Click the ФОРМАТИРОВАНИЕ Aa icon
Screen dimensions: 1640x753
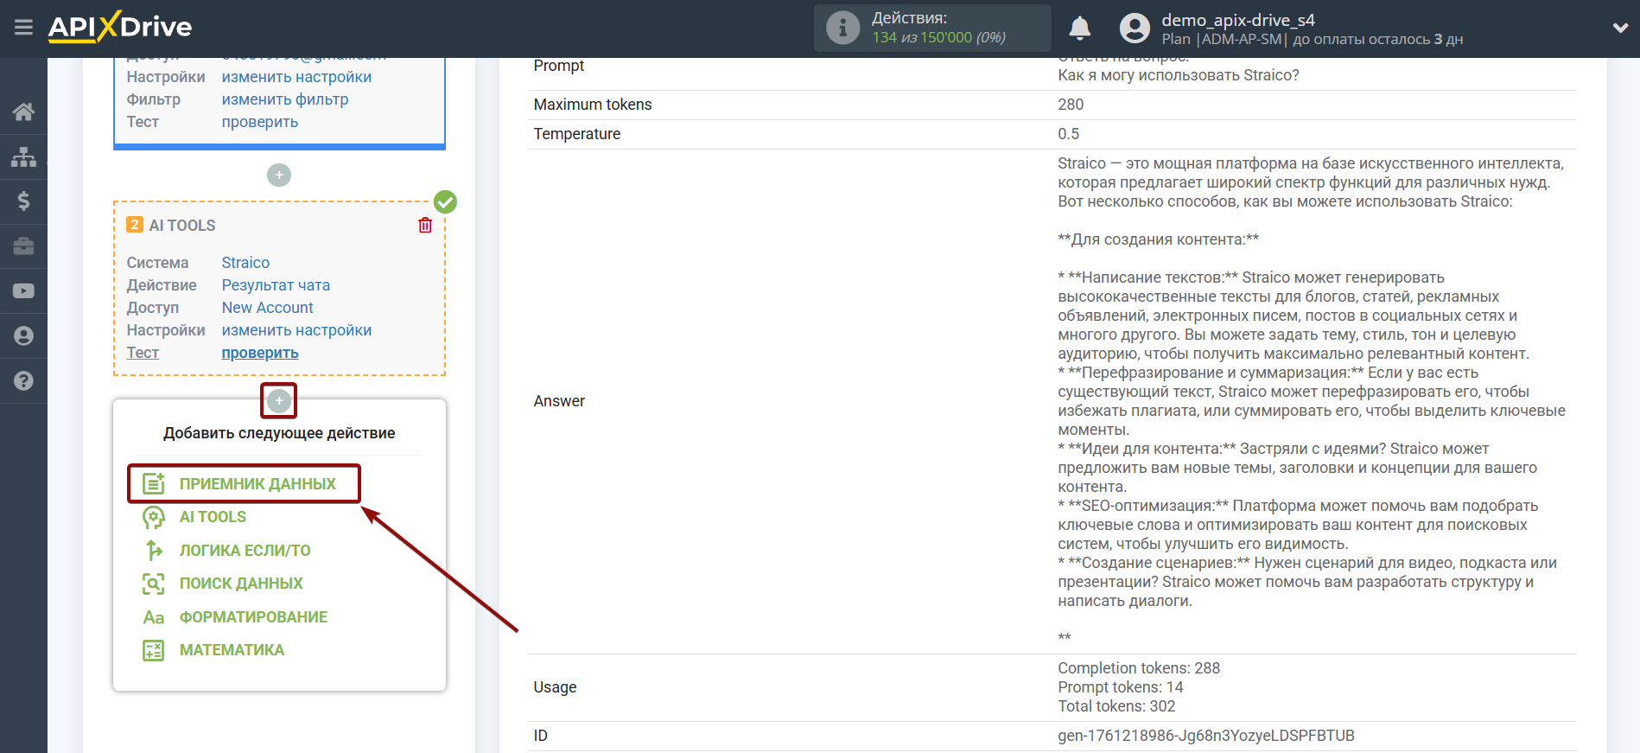pyautogui.click(x=154, y=617)
